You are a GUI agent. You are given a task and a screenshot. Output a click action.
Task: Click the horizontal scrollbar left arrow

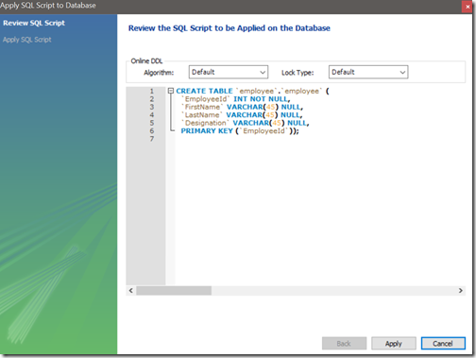pos(131,290)
